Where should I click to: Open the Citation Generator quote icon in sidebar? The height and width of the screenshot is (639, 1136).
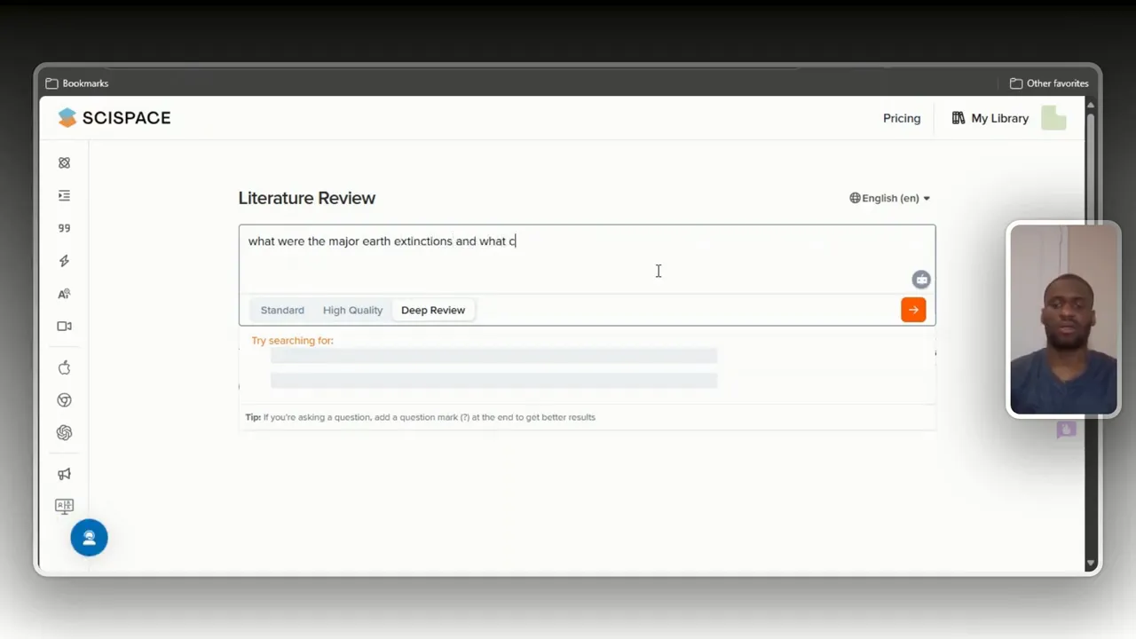tap(64, 227)
